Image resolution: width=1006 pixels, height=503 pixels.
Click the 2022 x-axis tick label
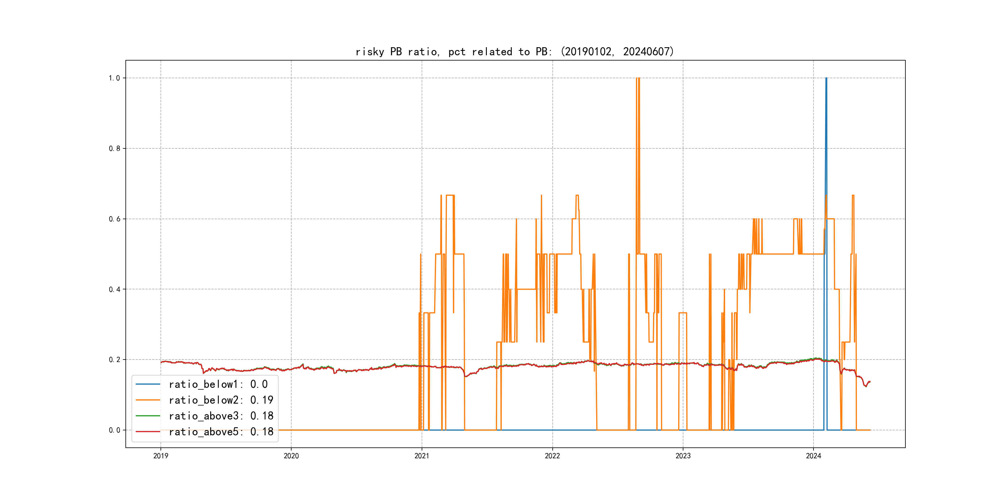point(552,456)
